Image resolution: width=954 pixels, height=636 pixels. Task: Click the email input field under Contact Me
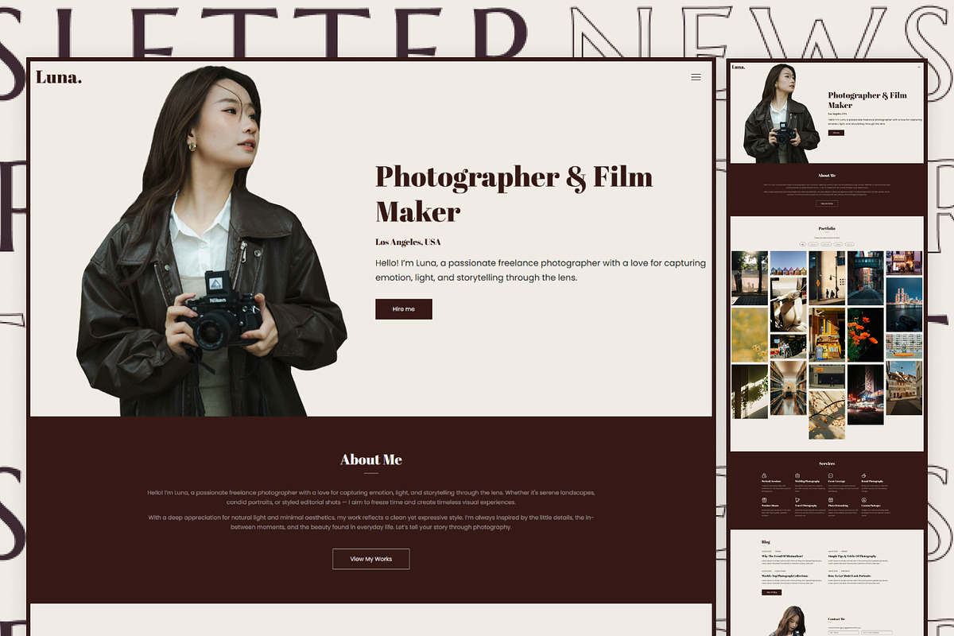pos(877,633)
